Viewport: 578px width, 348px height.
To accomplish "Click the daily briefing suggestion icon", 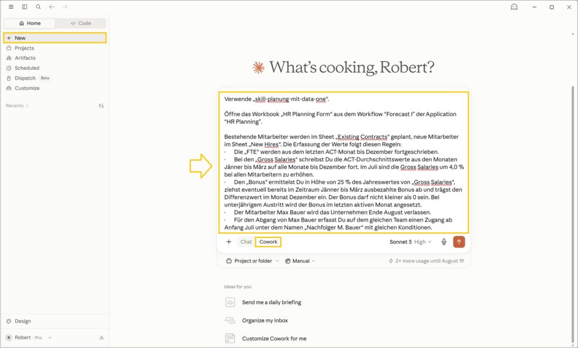I will (x=230, y=302).
